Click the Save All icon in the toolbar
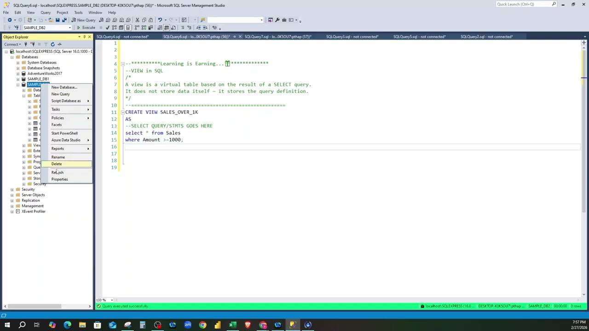589x331 pixels. 64,20
